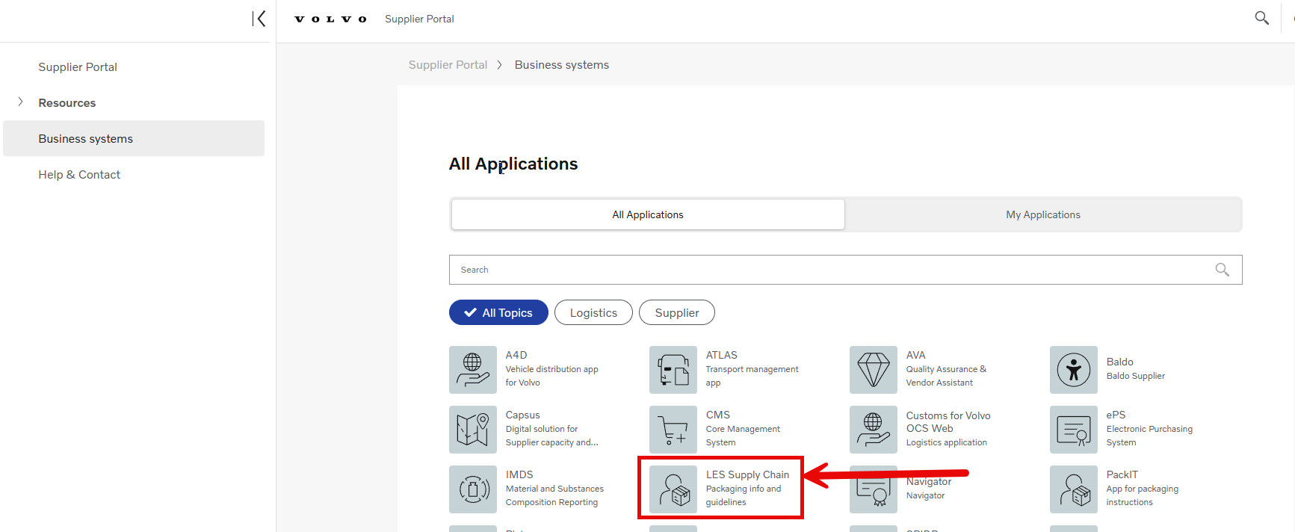Screen dimensions: 1295x532
Task: Open the A4D application icon
Action: click(x=473, y=370)
